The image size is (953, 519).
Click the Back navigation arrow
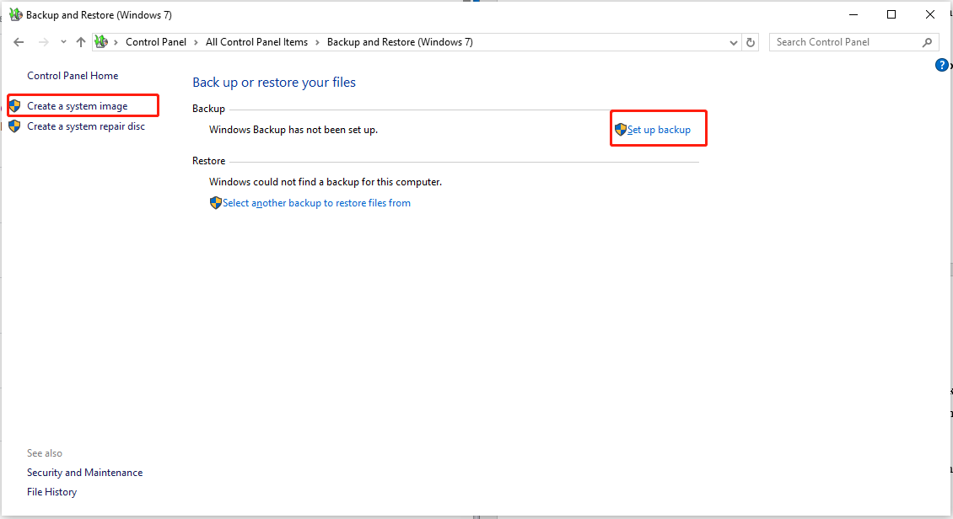(19, 41)
